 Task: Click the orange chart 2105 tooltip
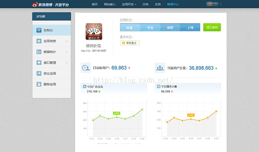(x=190, y=115)
